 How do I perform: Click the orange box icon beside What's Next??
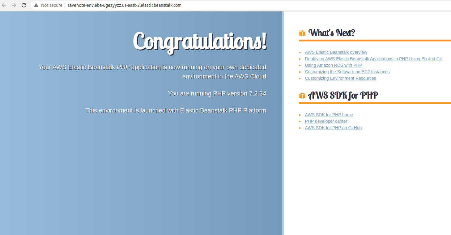302,33
